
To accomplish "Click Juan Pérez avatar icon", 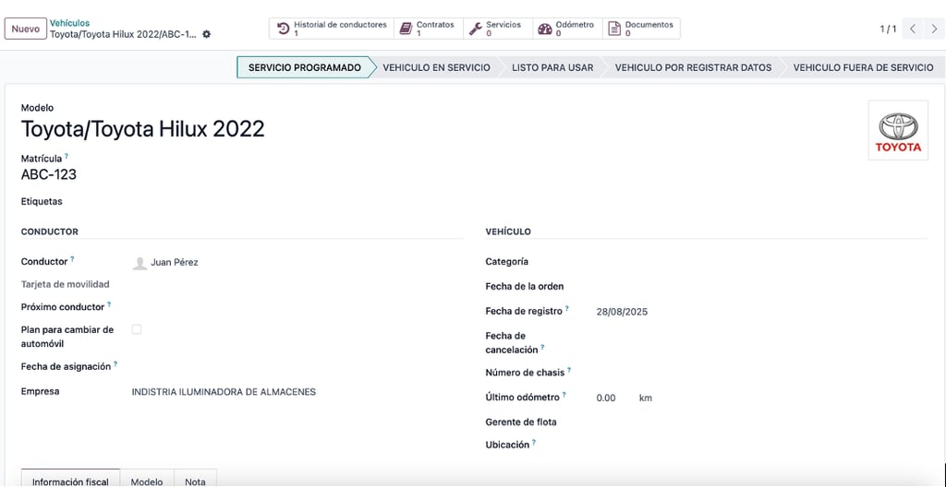I will point(140,263).
